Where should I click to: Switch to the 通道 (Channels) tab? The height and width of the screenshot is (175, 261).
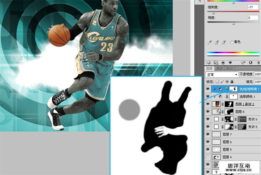coord(220,68)
